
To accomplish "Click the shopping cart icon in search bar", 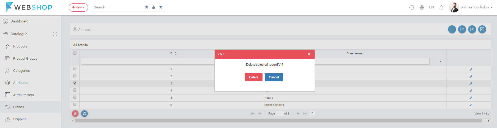I will (160, 7).
